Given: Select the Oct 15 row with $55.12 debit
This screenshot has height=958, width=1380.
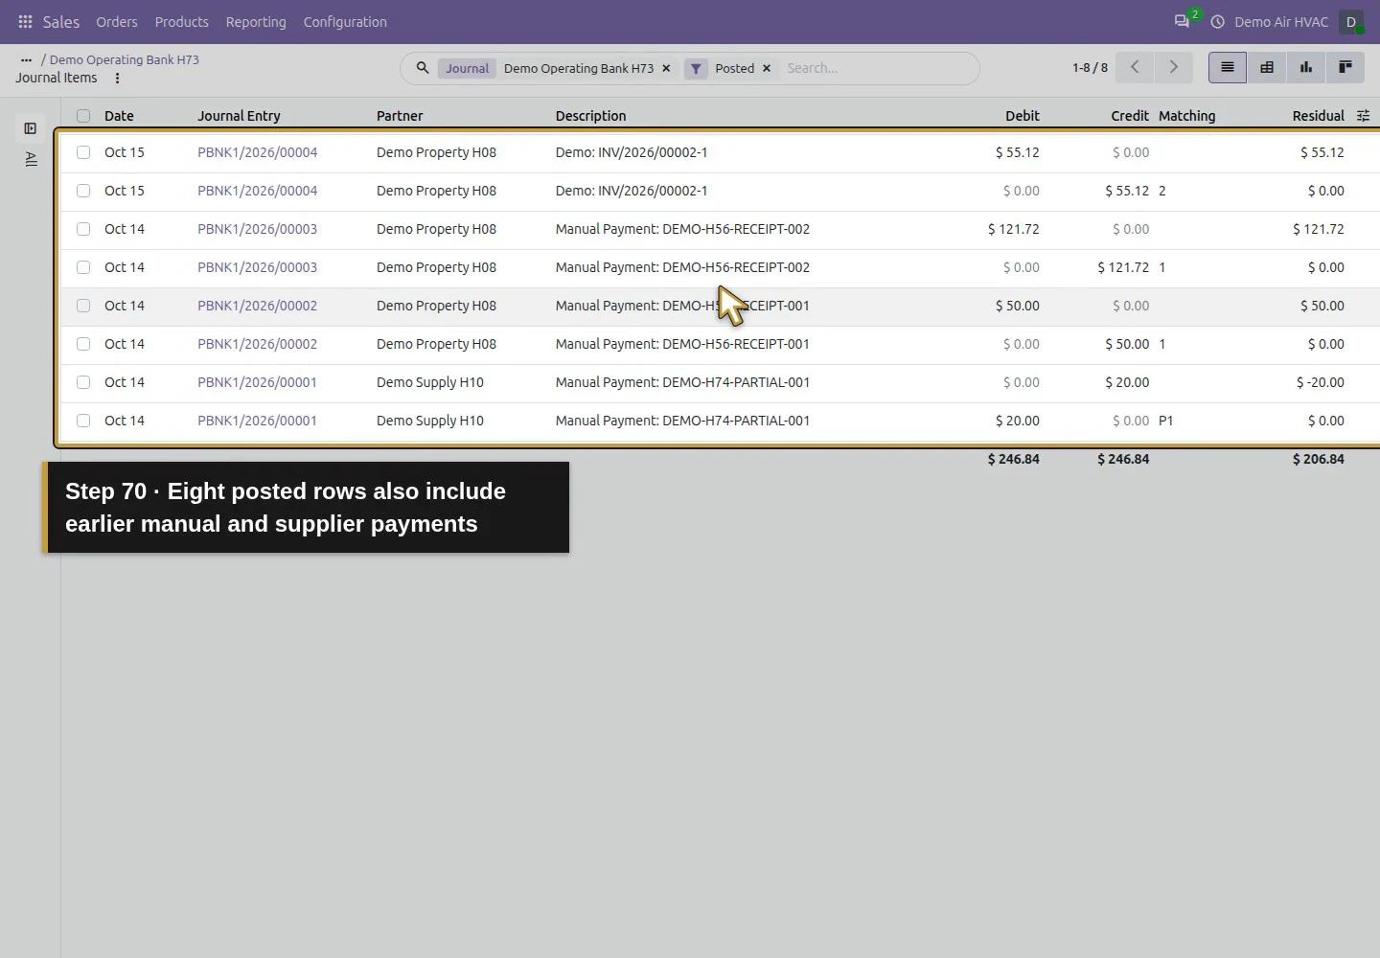Looking at the screenshot, I should [x=83, y=152].
